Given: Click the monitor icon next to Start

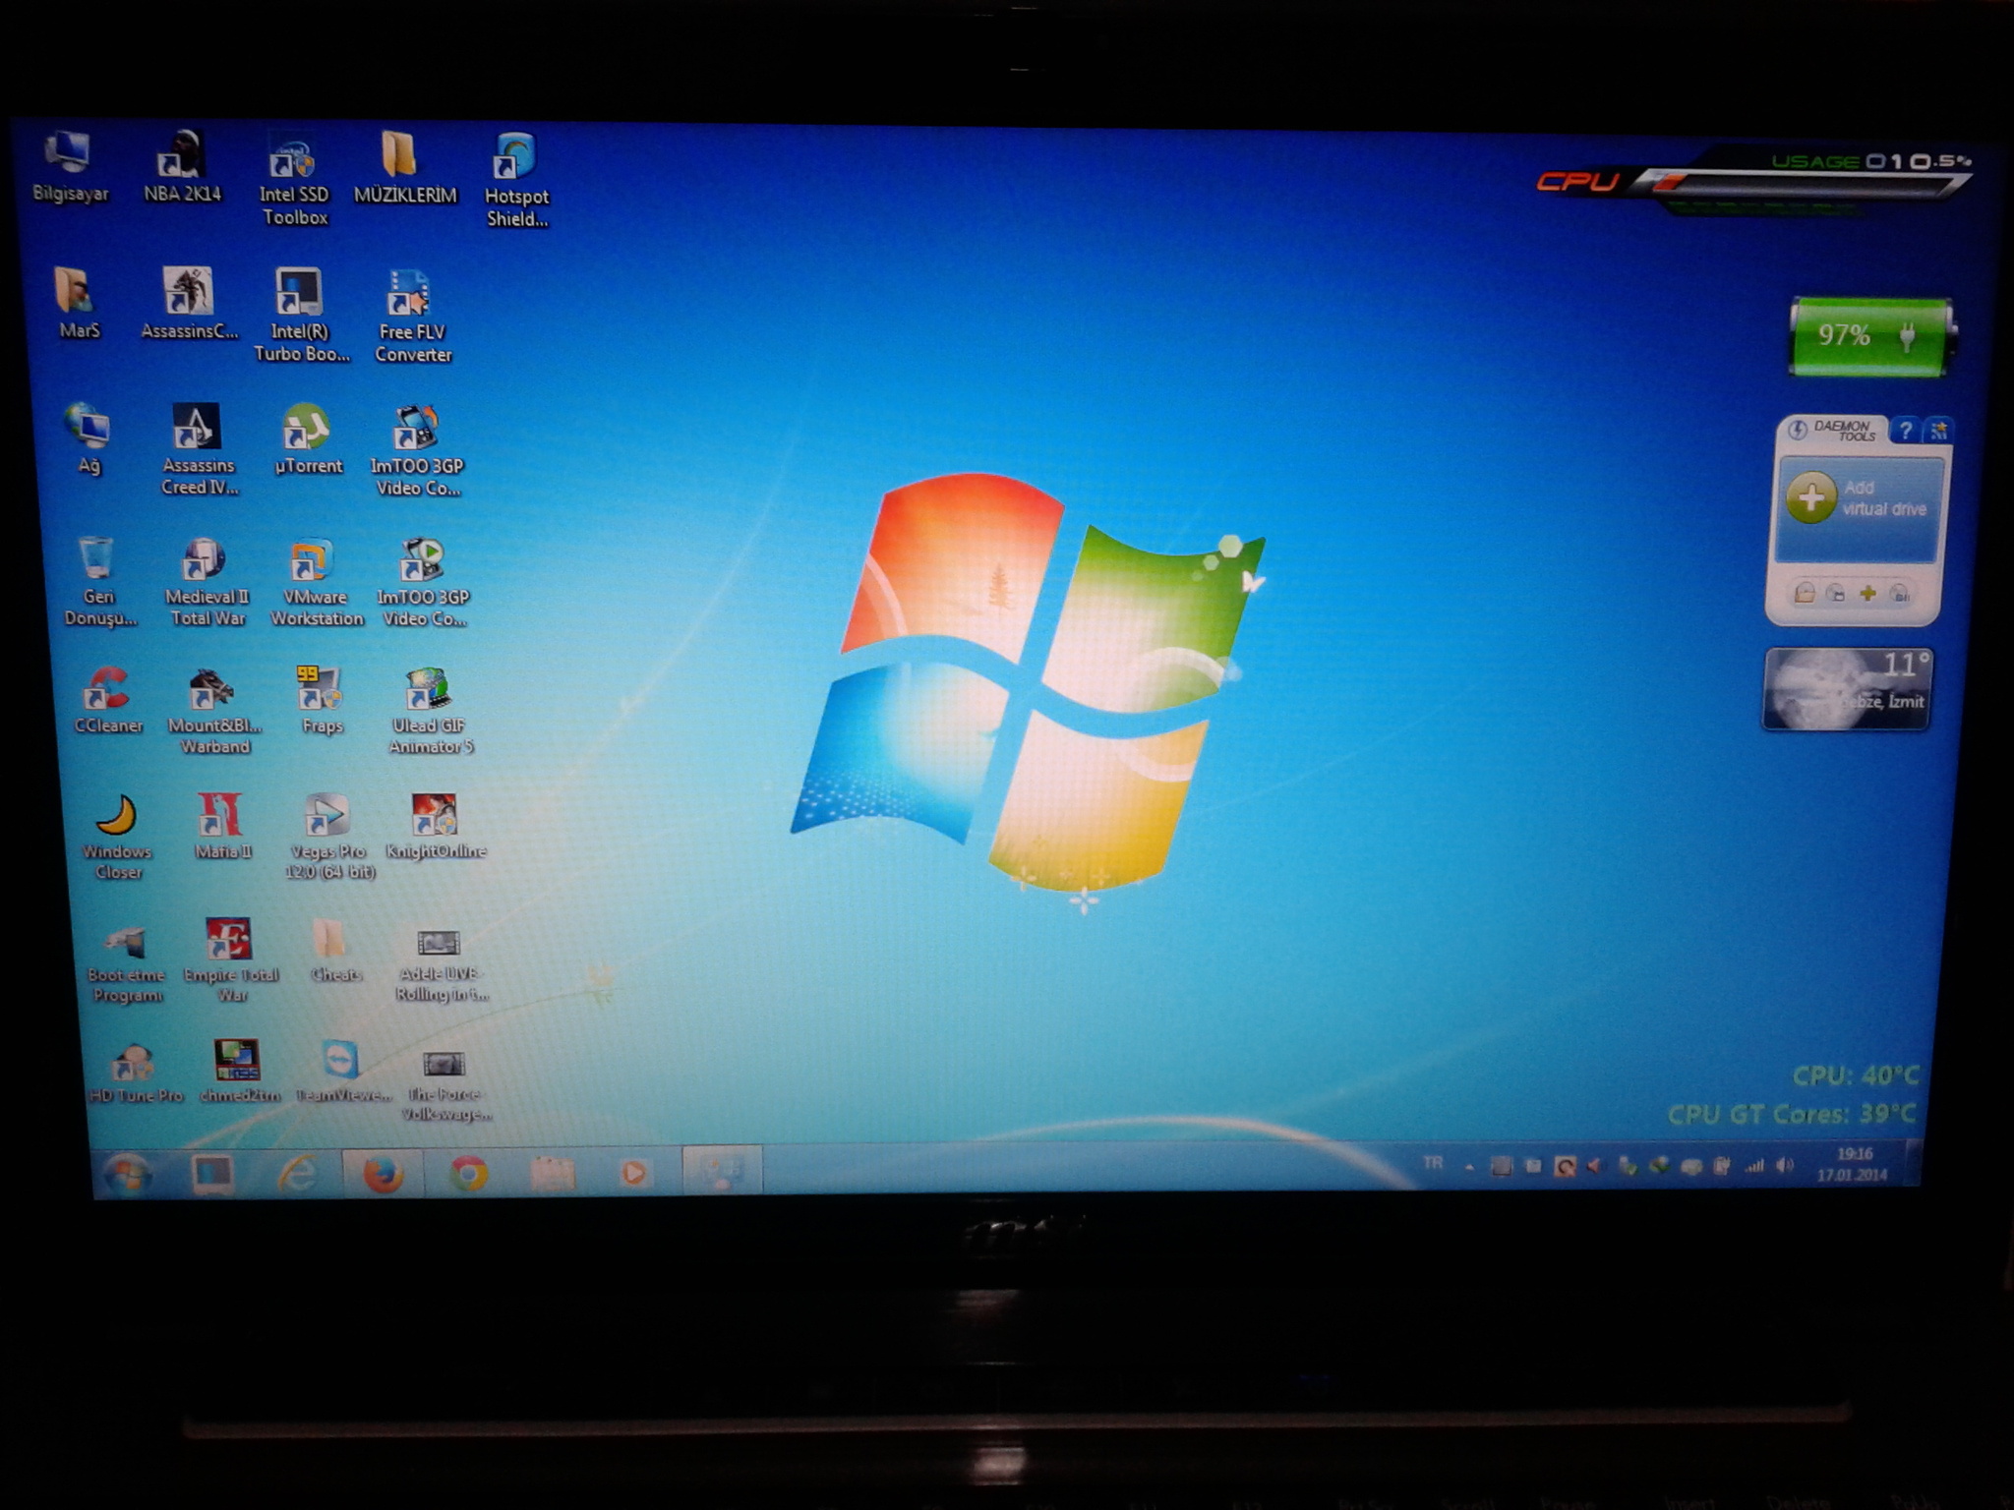Looking at the screenshot, I should click(x=212, y=1174).
